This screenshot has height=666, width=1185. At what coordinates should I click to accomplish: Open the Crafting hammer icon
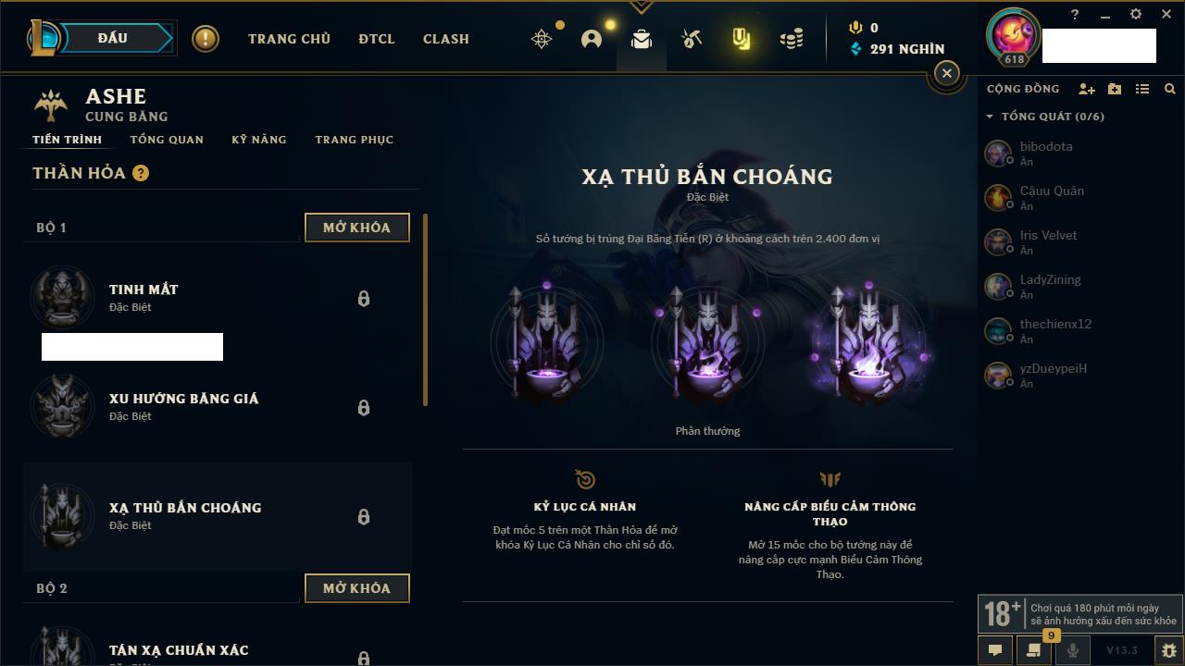692,39
